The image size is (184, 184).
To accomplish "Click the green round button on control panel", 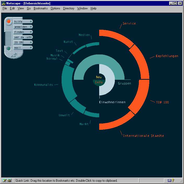I will coord(8,48).
